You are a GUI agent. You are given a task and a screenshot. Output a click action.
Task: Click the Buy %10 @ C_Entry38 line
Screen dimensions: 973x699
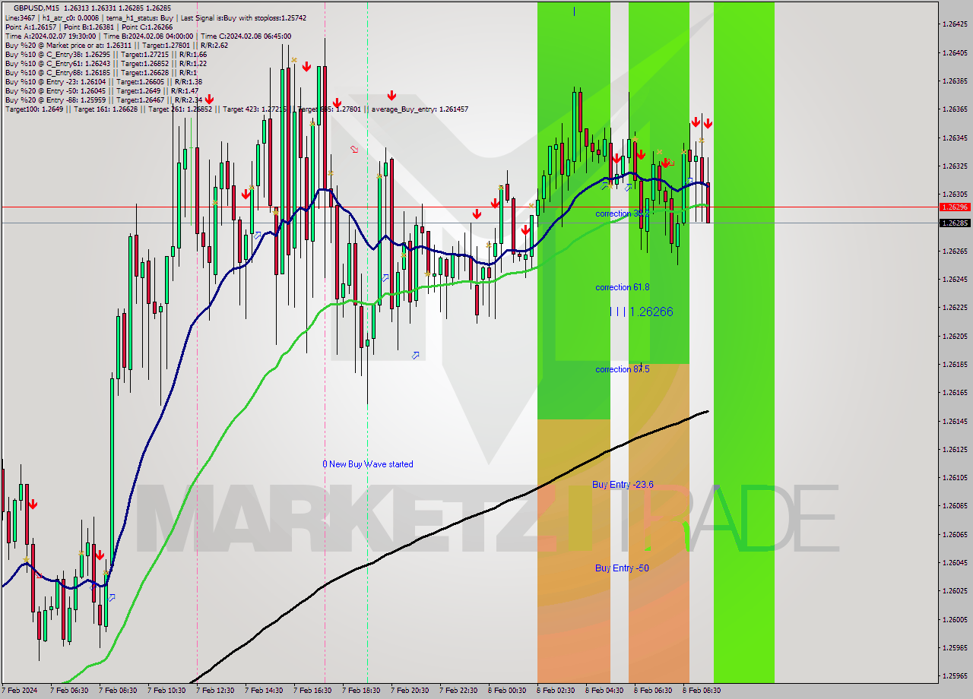click(x=106, y=54)
